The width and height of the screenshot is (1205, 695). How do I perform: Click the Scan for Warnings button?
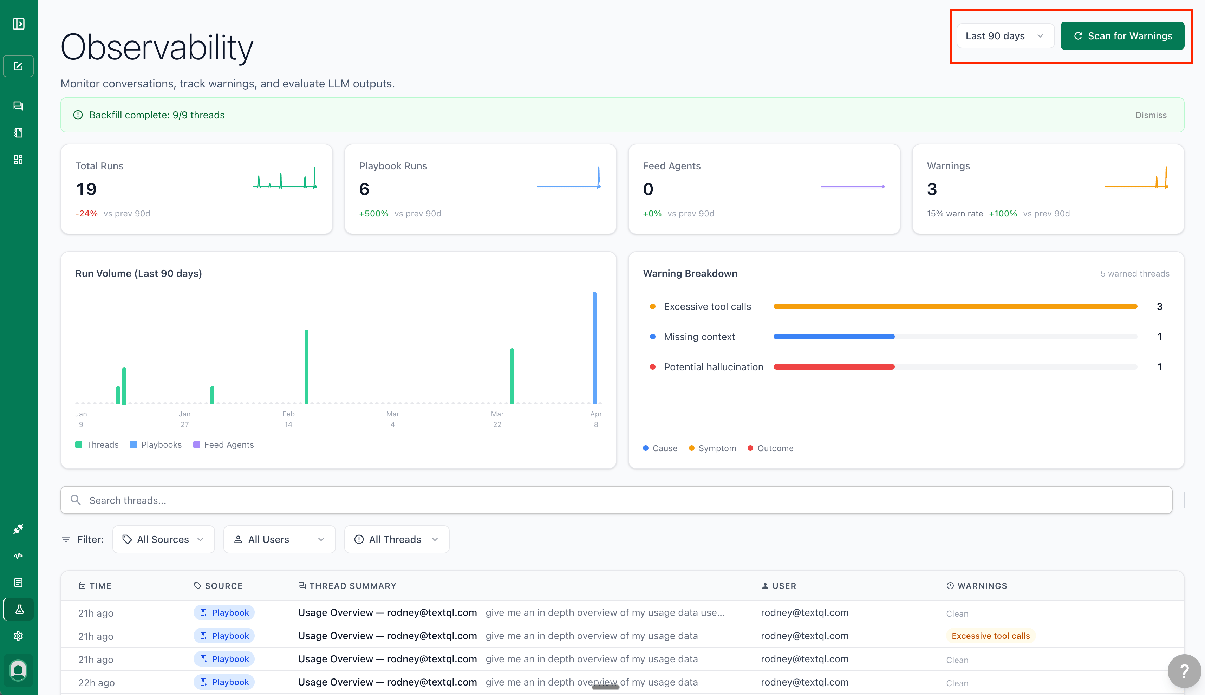(1122, 36)
